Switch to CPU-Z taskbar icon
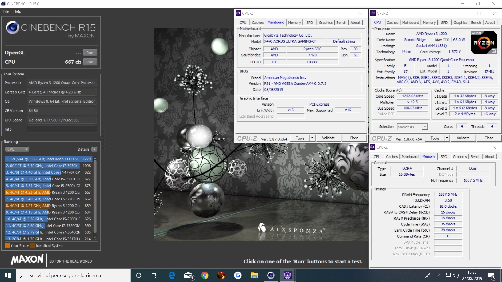The height and width of the screenshot is (282, 502). pyautogui.click(x=287, y=275)
